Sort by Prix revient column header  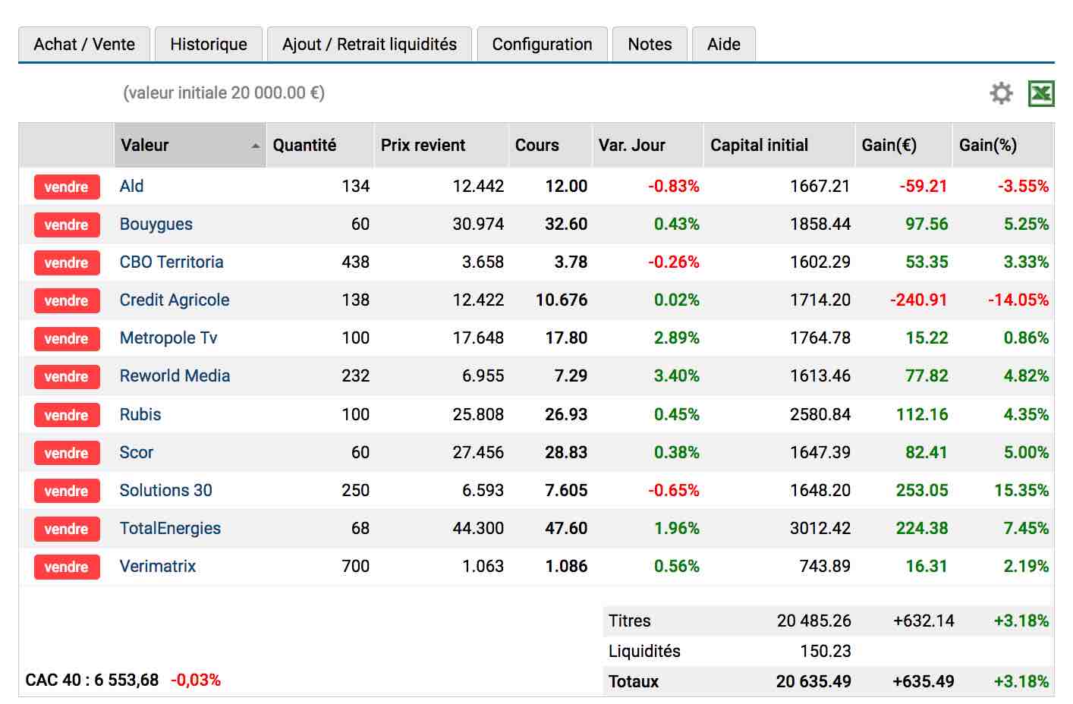pyautogui.click(x=441, y=145)
